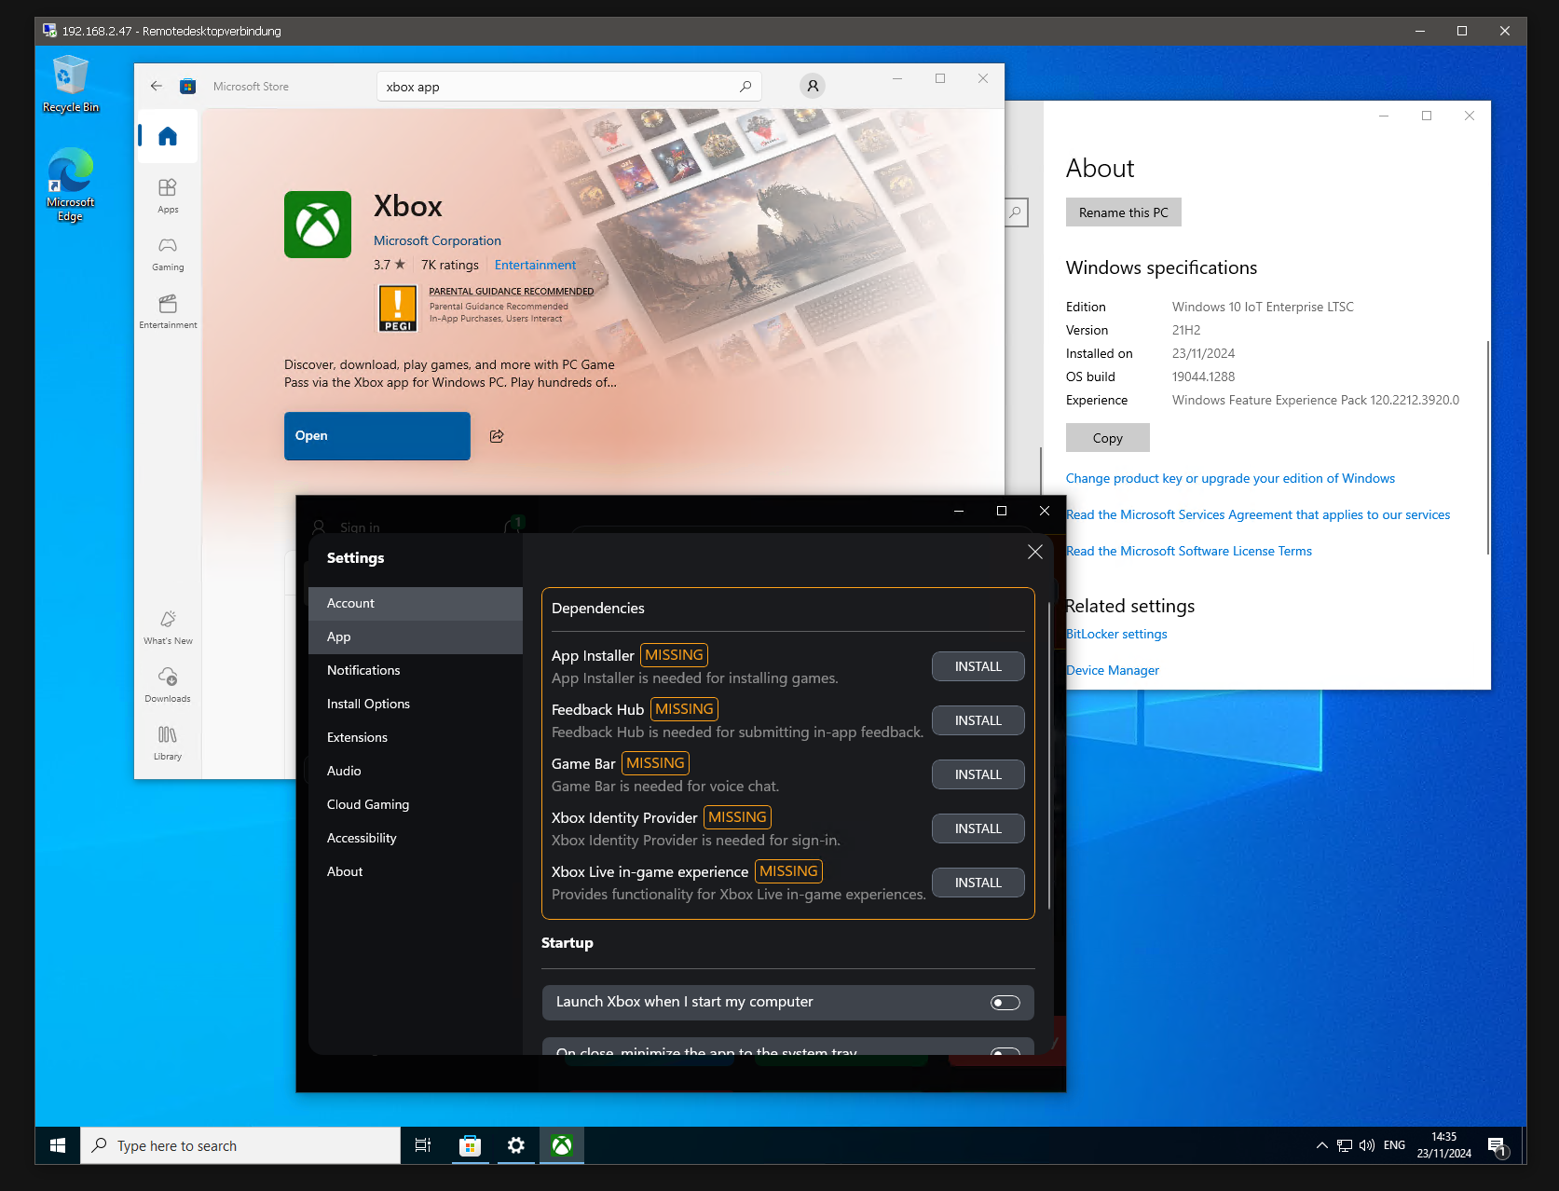Viewport: 1559px width, 1191px height.
Task: Click the Microsoft Store logo icon
Action: click(187, 87)
